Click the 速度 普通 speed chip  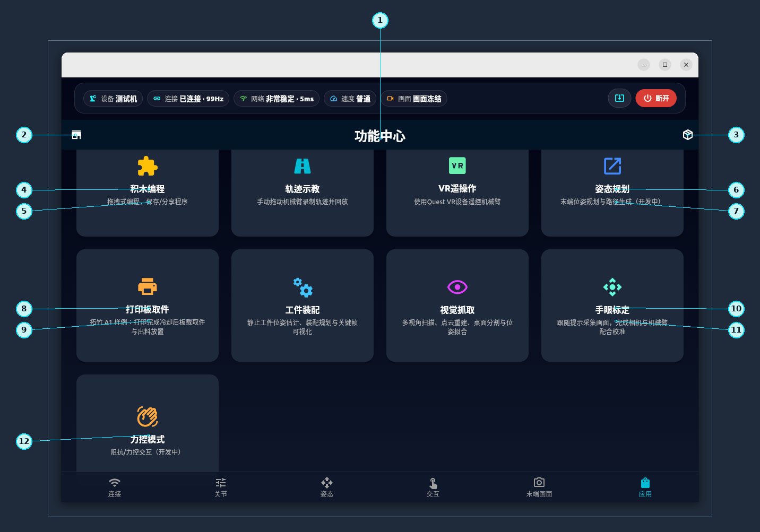(350, 99)
